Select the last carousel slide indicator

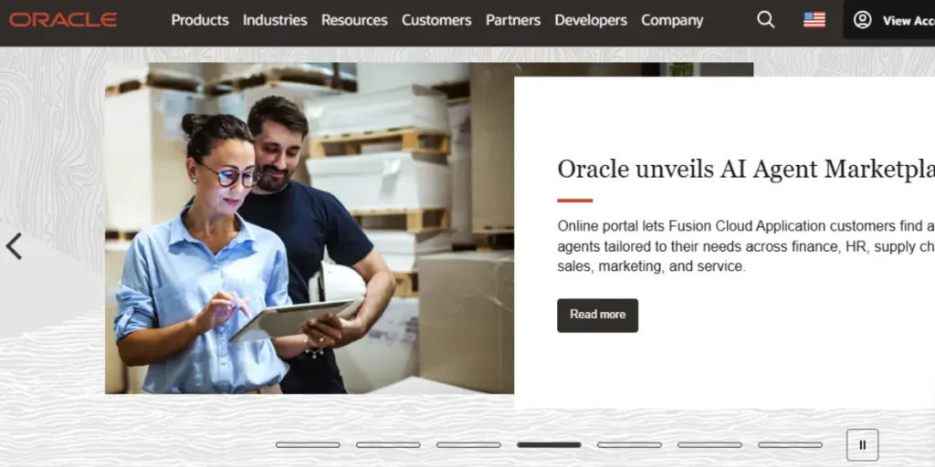790,445
